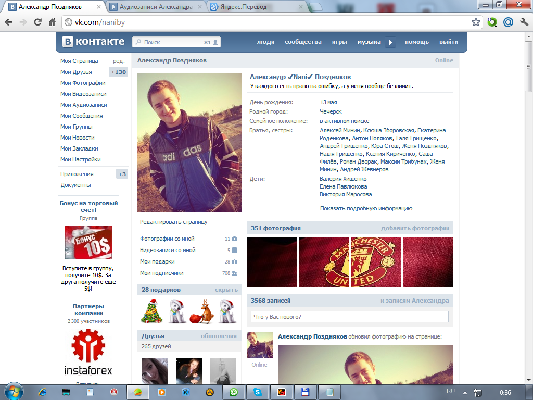Image resolution: width=533 pixels, height=400 pixels.
Task: Open Мои Сообщения in the sidebar
Action: pos(82,116)
